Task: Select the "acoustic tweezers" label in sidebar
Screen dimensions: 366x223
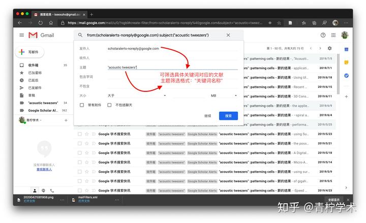Action: [x=43, y=103]
